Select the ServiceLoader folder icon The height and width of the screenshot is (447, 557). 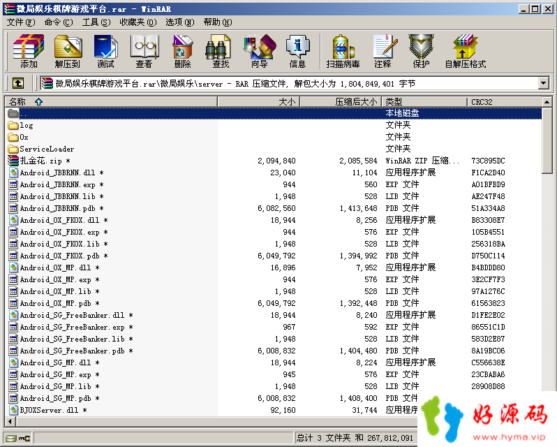pyautogui.click(x=13, y=149)
